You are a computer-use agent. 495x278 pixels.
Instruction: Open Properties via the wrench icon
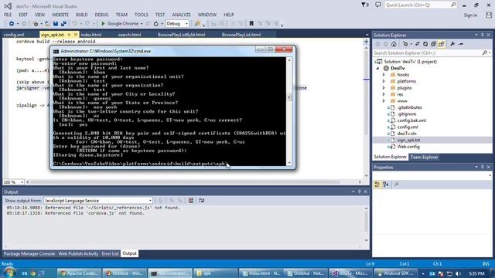[x=452, y=44]
